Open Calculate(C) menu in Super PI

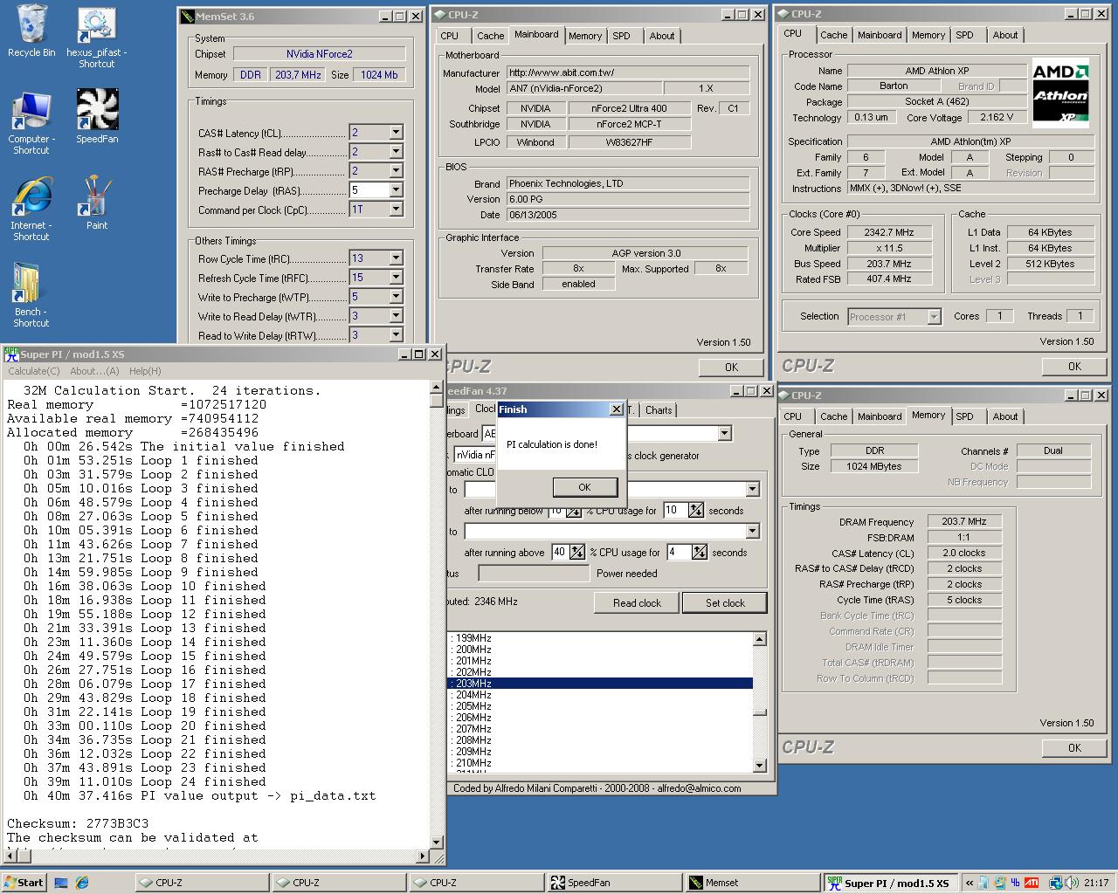click(x=34, y=371)
